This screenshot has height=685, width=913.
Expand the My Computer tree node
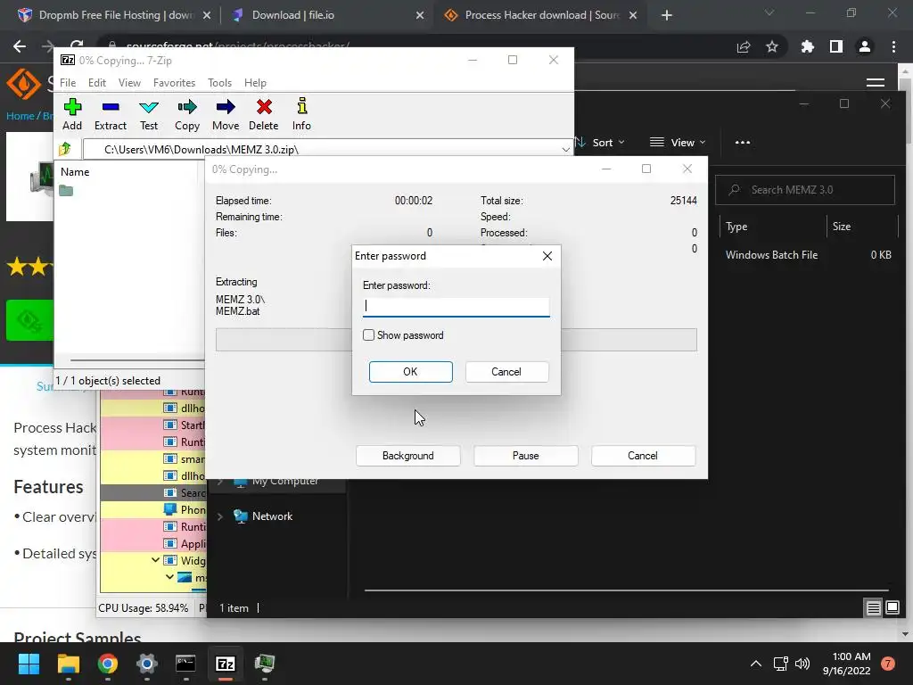pyautogui.click(x=220, y=482)
